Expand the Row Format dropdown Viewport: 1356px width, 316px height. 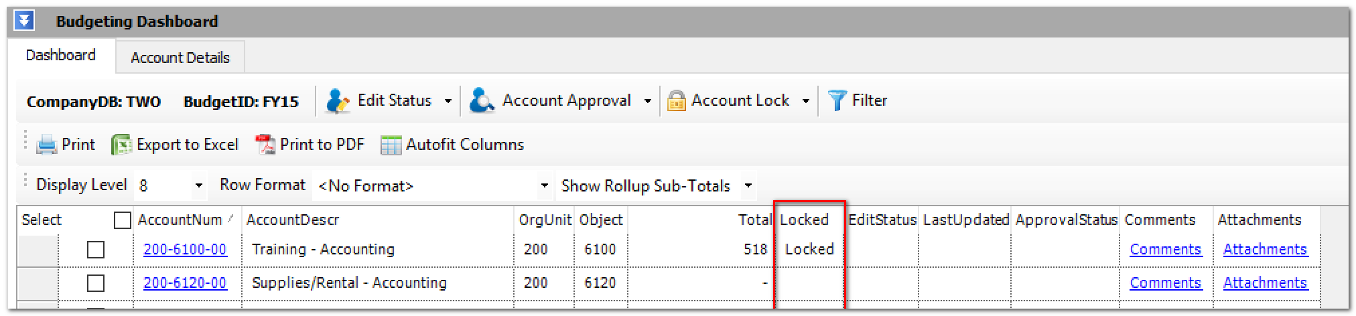click(x=544, y=186)
